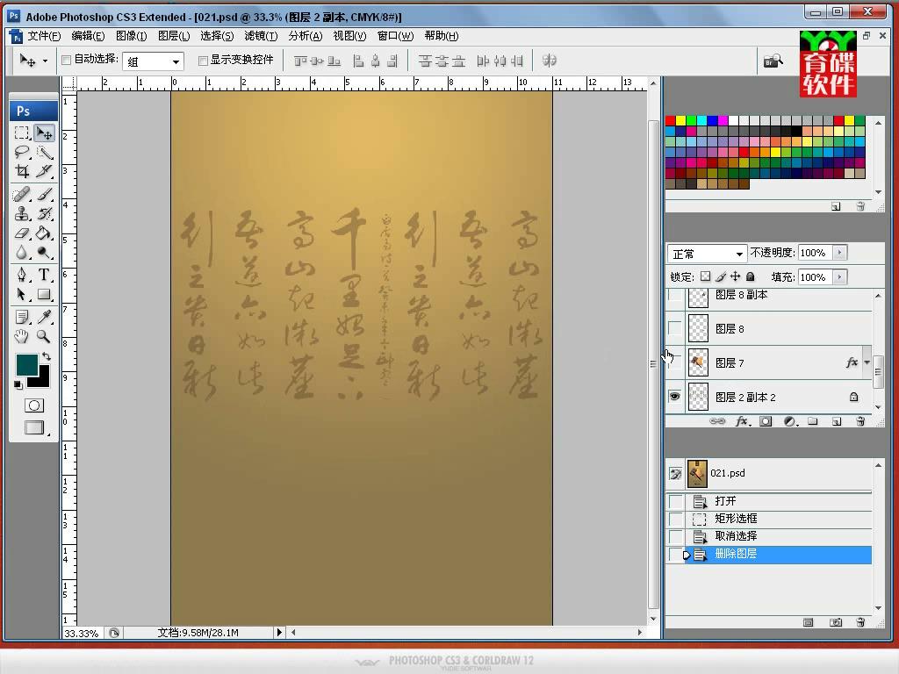Open tool preset picker arrow
Viewport: 899px width, 674px height.
(46, 61)
